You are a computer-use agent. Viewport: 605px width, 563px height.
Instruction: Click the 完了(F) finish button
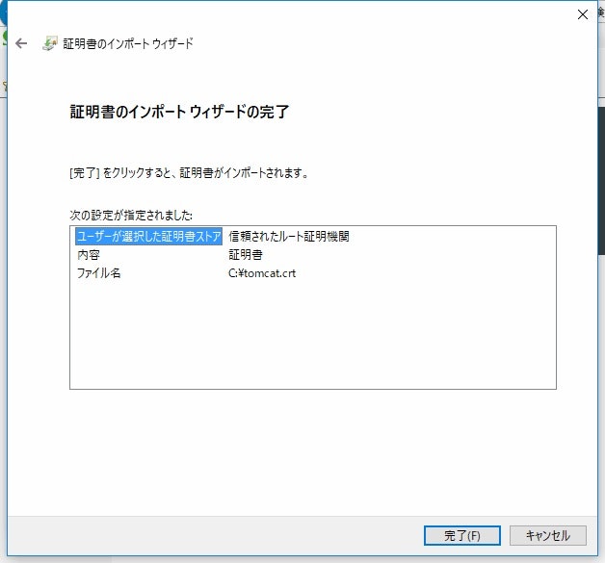pos(462,535)
